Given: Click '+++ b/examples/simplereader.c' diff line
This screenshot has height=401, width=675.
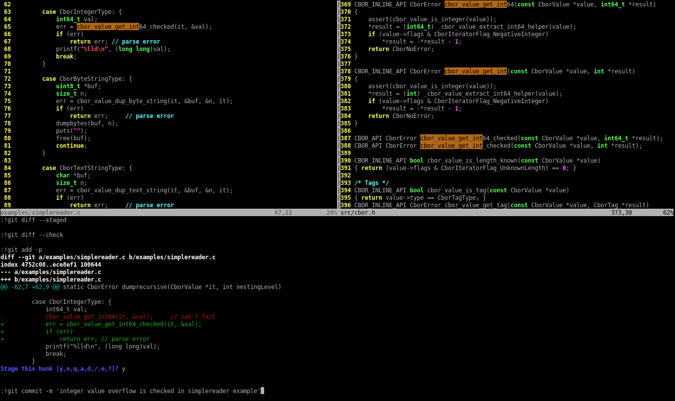Looking at the screenshot, I should tap(51, 280).
